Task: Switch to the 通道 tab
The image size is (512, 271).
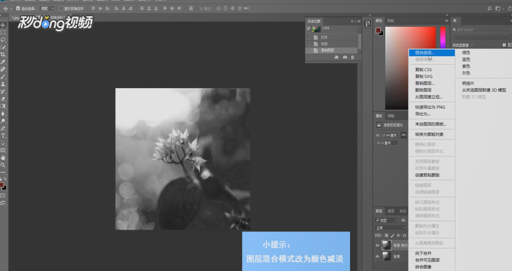Action: 390,210
